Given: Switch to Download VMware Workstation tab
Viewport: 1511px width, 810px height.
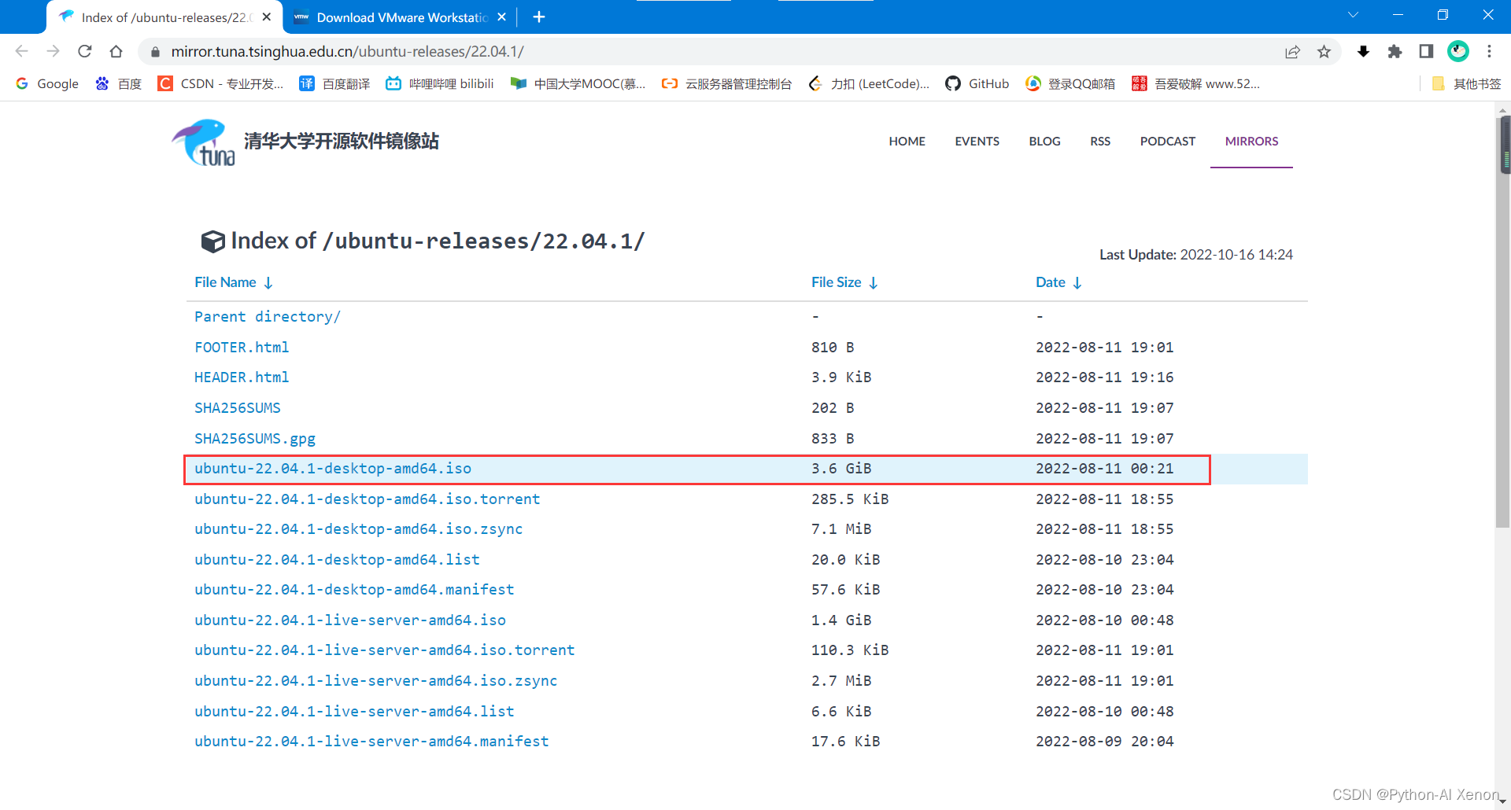Looking at the screenshot, I should tap(401, 17).
